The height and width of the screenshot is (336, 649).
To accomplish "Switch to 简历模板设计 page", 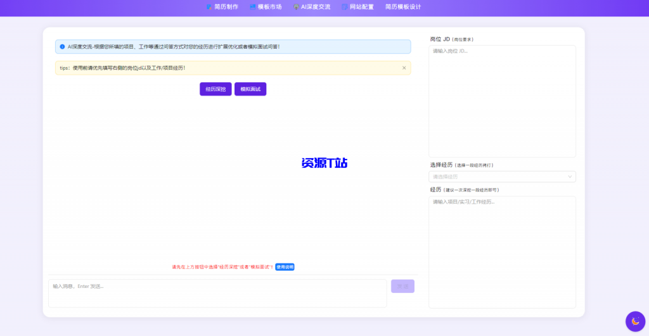I will 403,6.
